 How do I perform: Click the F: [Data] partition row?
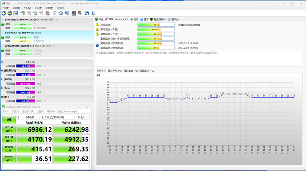coord(47,90)
